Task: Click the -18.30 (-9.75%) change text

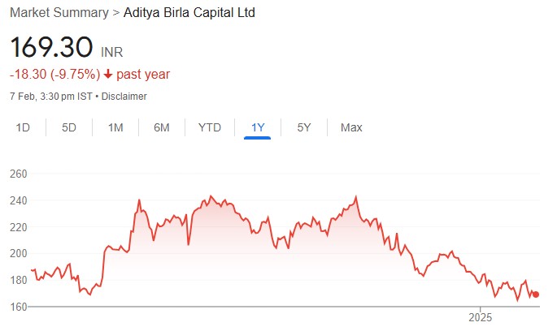Action: click(x=54, y=75)
